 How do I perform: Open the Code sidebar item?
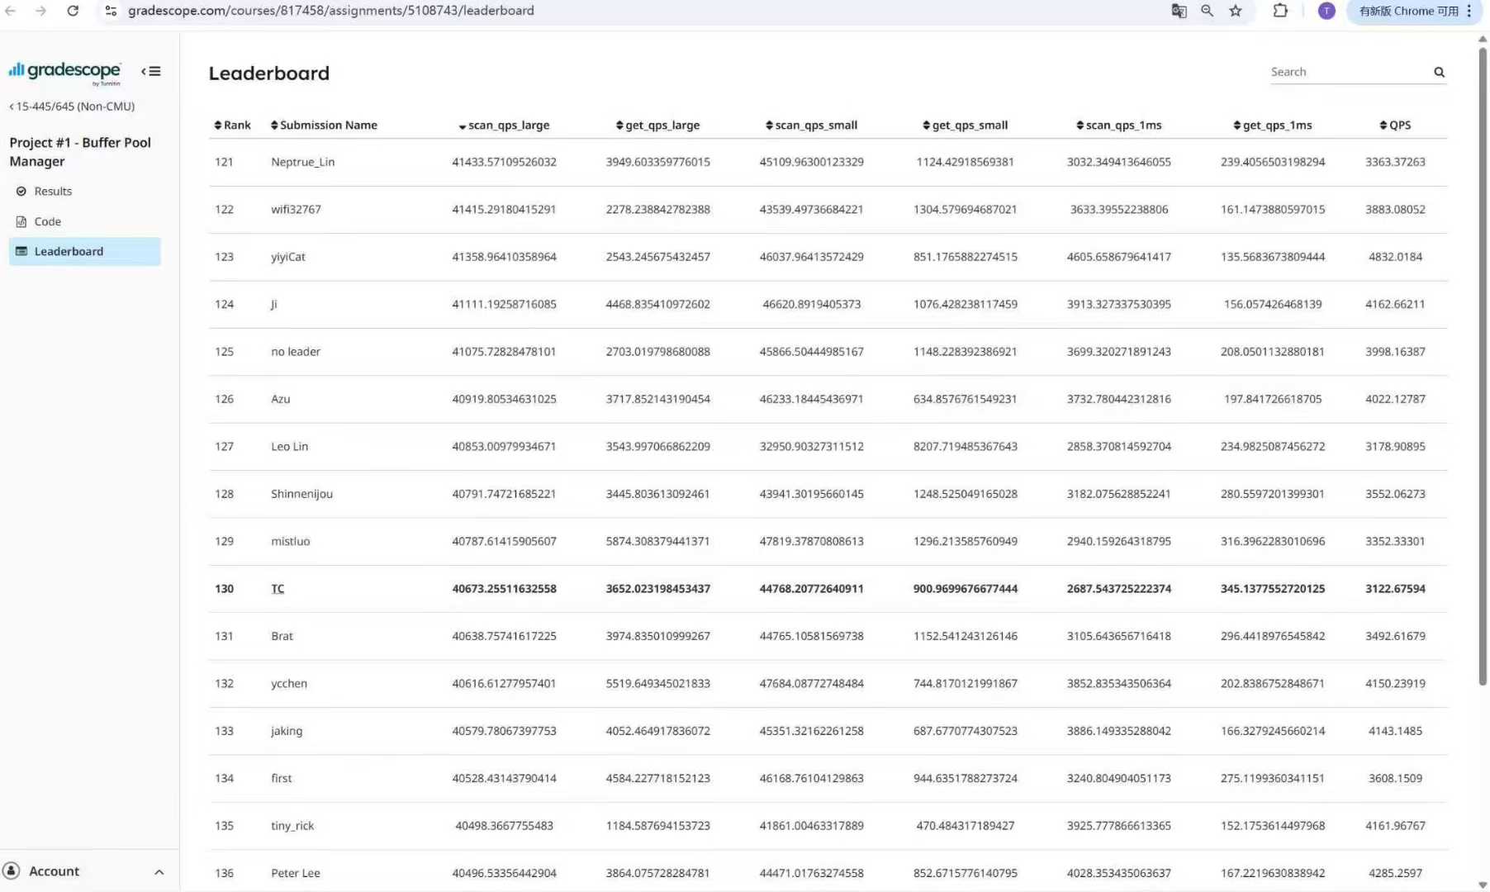(x=47, y=221)
